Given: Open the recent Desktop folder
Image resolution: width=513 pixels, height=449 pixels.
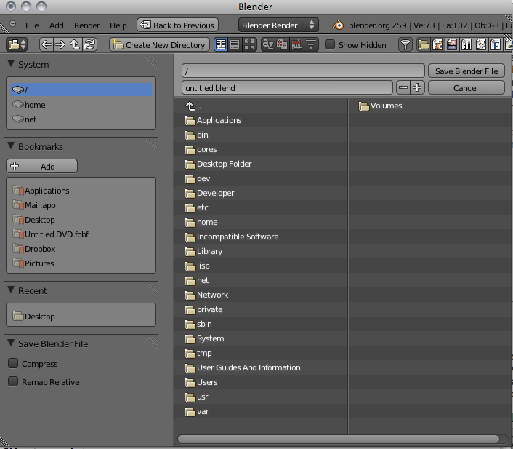Looking at the screenshot, I should click(x=81, y=317).
